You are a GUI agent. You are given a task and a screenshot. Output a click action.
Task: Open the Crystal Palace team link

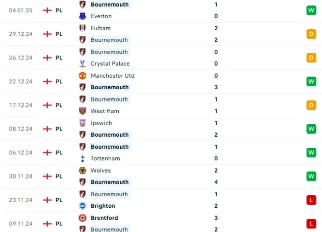click(x=110, y=64)
